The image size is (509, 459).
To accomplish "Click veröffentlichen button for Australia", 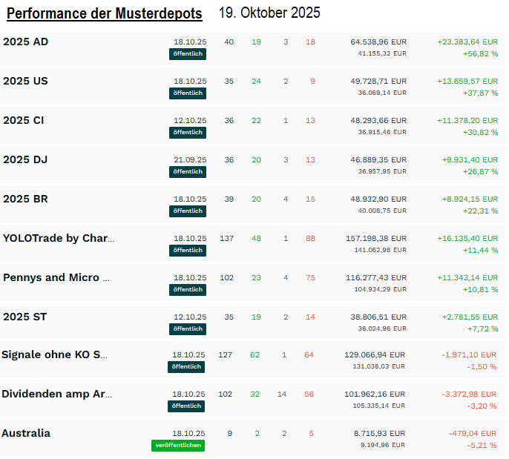I will point(177,446).
